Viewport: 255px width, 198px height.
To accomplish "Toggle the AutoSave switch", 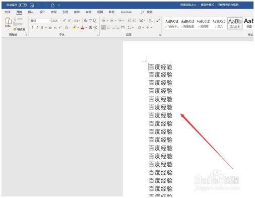I will pos(23,5).
